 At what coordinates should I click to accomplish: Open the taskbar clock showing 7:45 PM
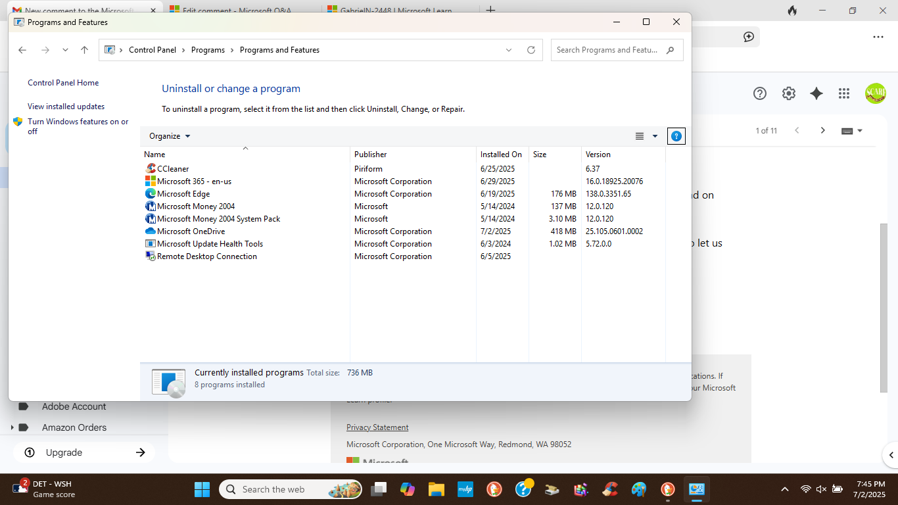point(869,489)
